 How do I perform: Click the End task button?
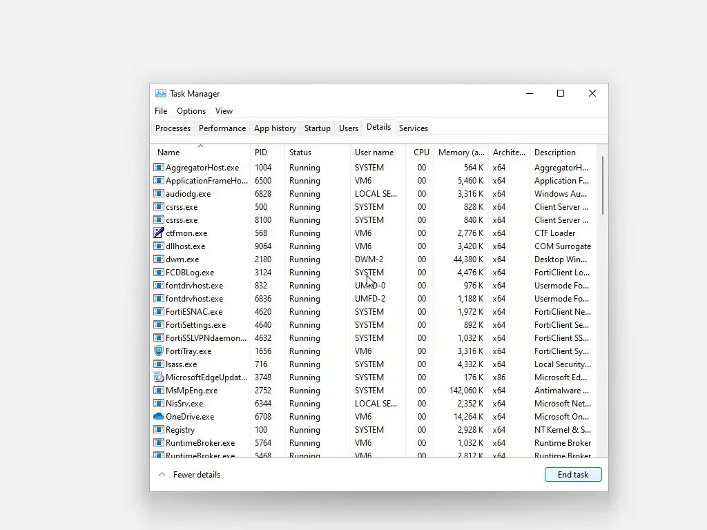click(x=573, y=474)
